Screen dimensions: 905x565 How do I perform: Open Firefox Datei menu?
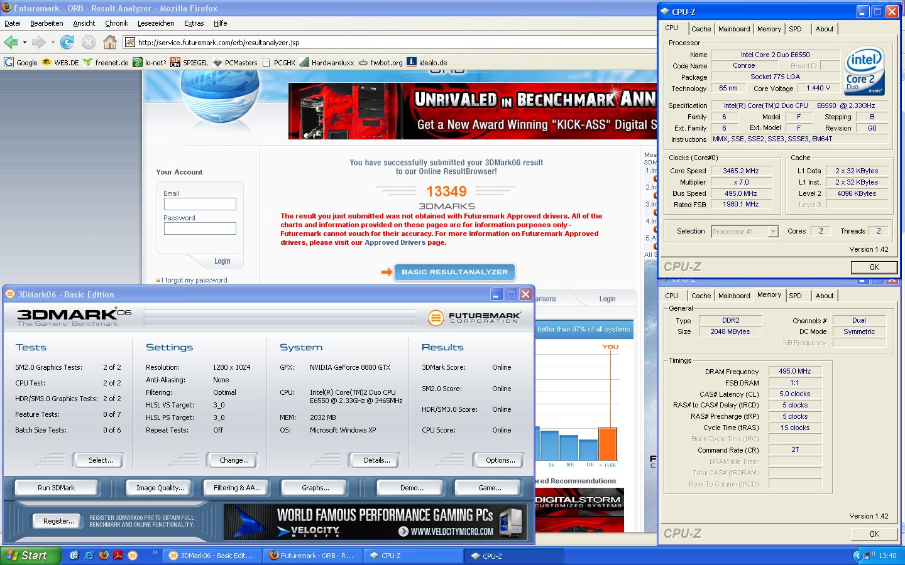13,23
